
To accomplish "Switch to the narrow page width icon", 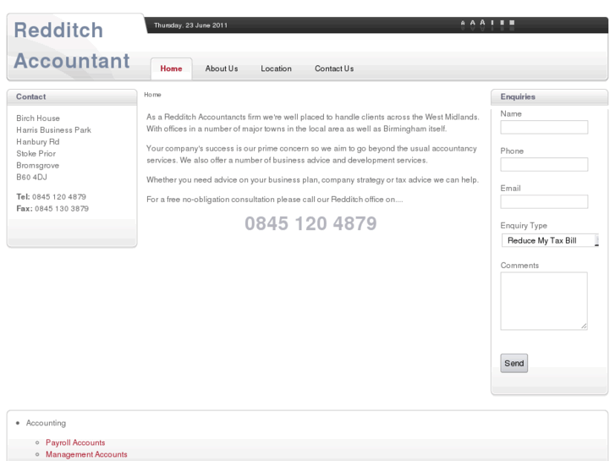I will pyautogui.click(x=492, y=23).
